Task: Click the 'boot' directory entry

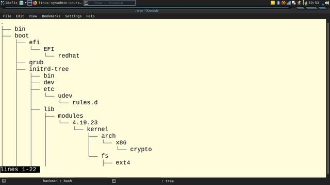Action: [22, 35]
